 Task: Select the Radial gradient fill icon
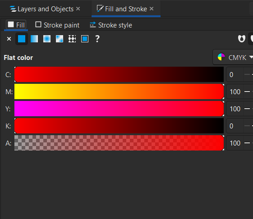pos(47,39)
